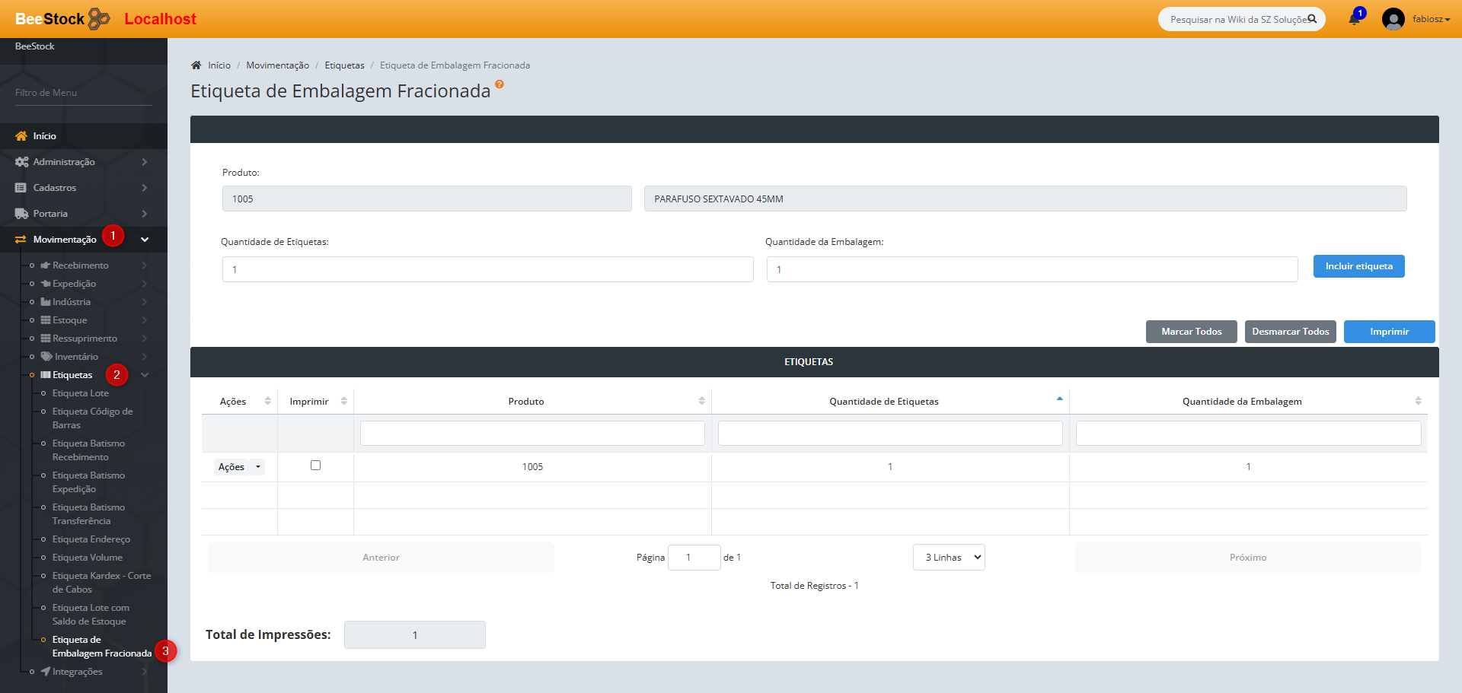This screenshot has width=1462, height=693.
Task: Check the Imprimir checkbox for product 1005
Action: [315, 466]
